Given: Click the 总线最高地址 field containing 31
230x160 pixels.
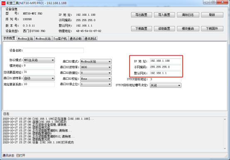Looking at the screenshot, I should point(39,72).
